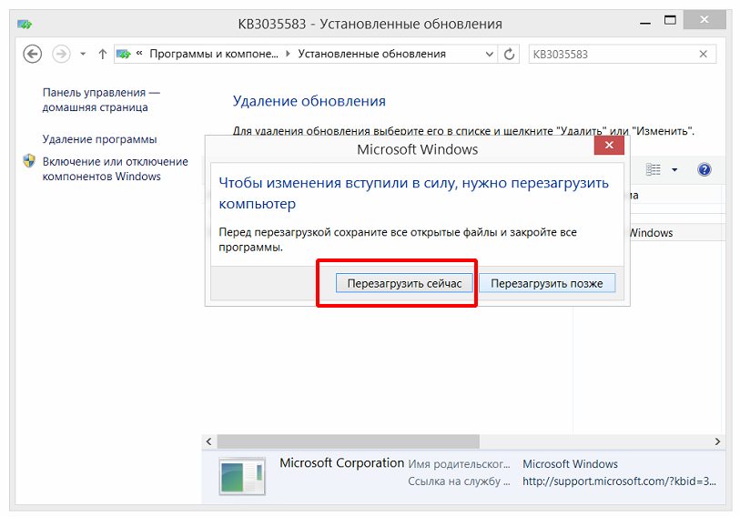Click Перезагрузить позже button
Viewport: 740px width, 517px height.
pyautogui.click(x=547, y=283)
